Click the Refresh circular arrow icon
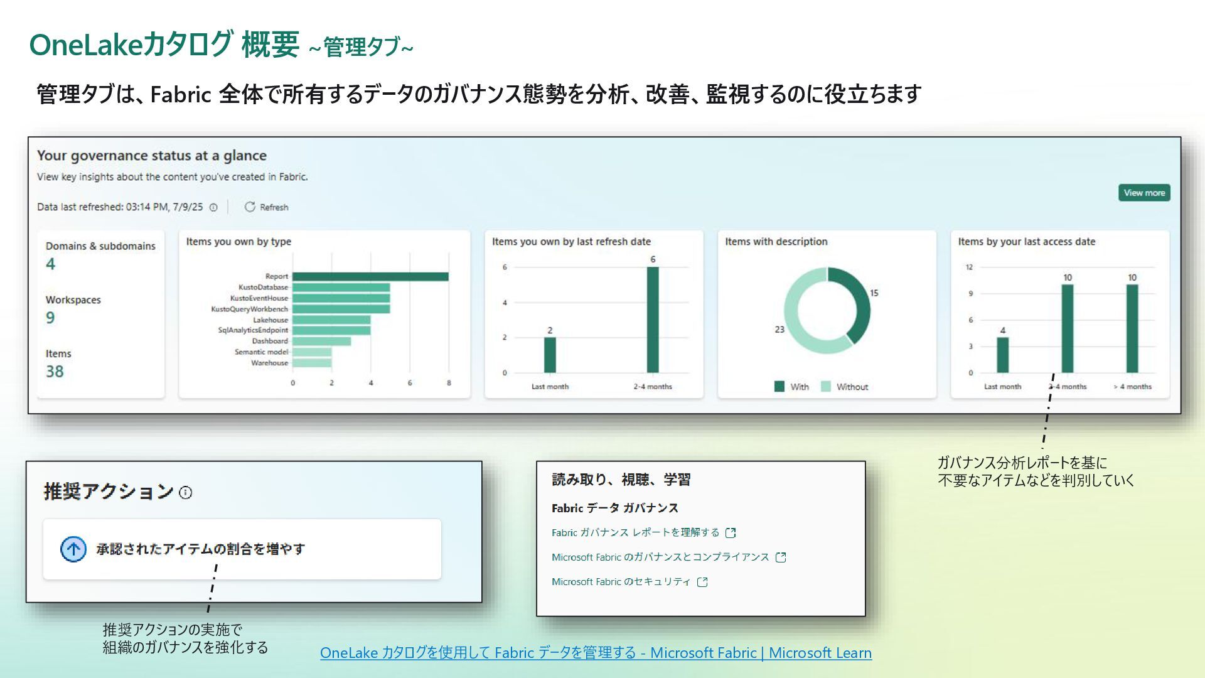The width and height of the screenshot is (1205, 678). [250, 207]
